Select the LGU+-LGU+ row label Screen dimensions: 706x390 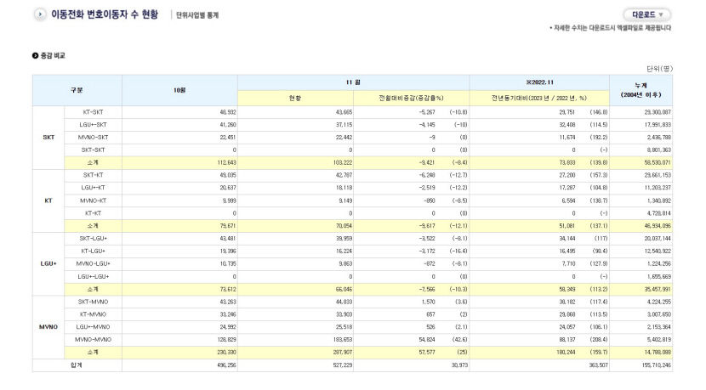[94, 276]
